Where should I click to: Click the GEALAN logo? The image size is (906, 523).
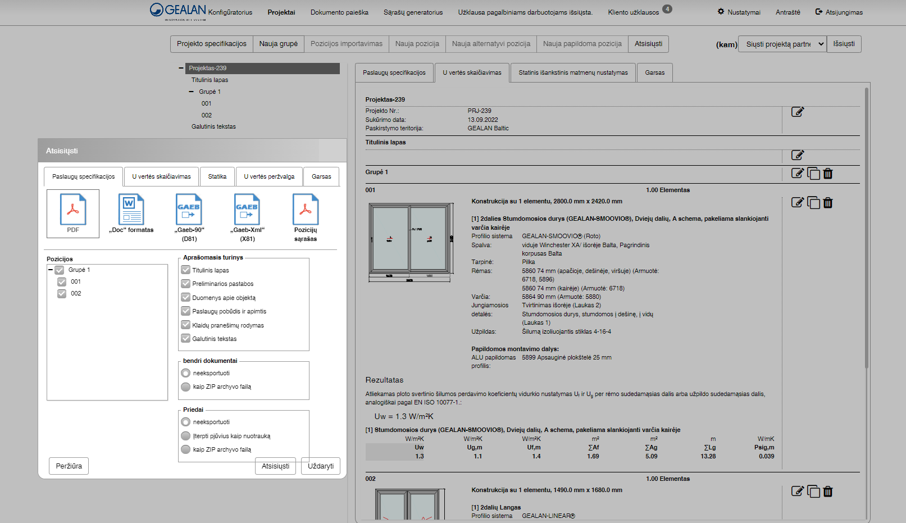pyautogui.click(x=178, y=11)
